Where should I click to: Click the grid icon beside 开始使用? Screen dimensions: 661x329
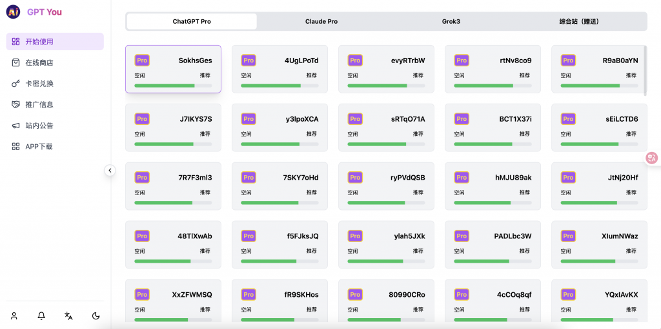tap(15, 41)
